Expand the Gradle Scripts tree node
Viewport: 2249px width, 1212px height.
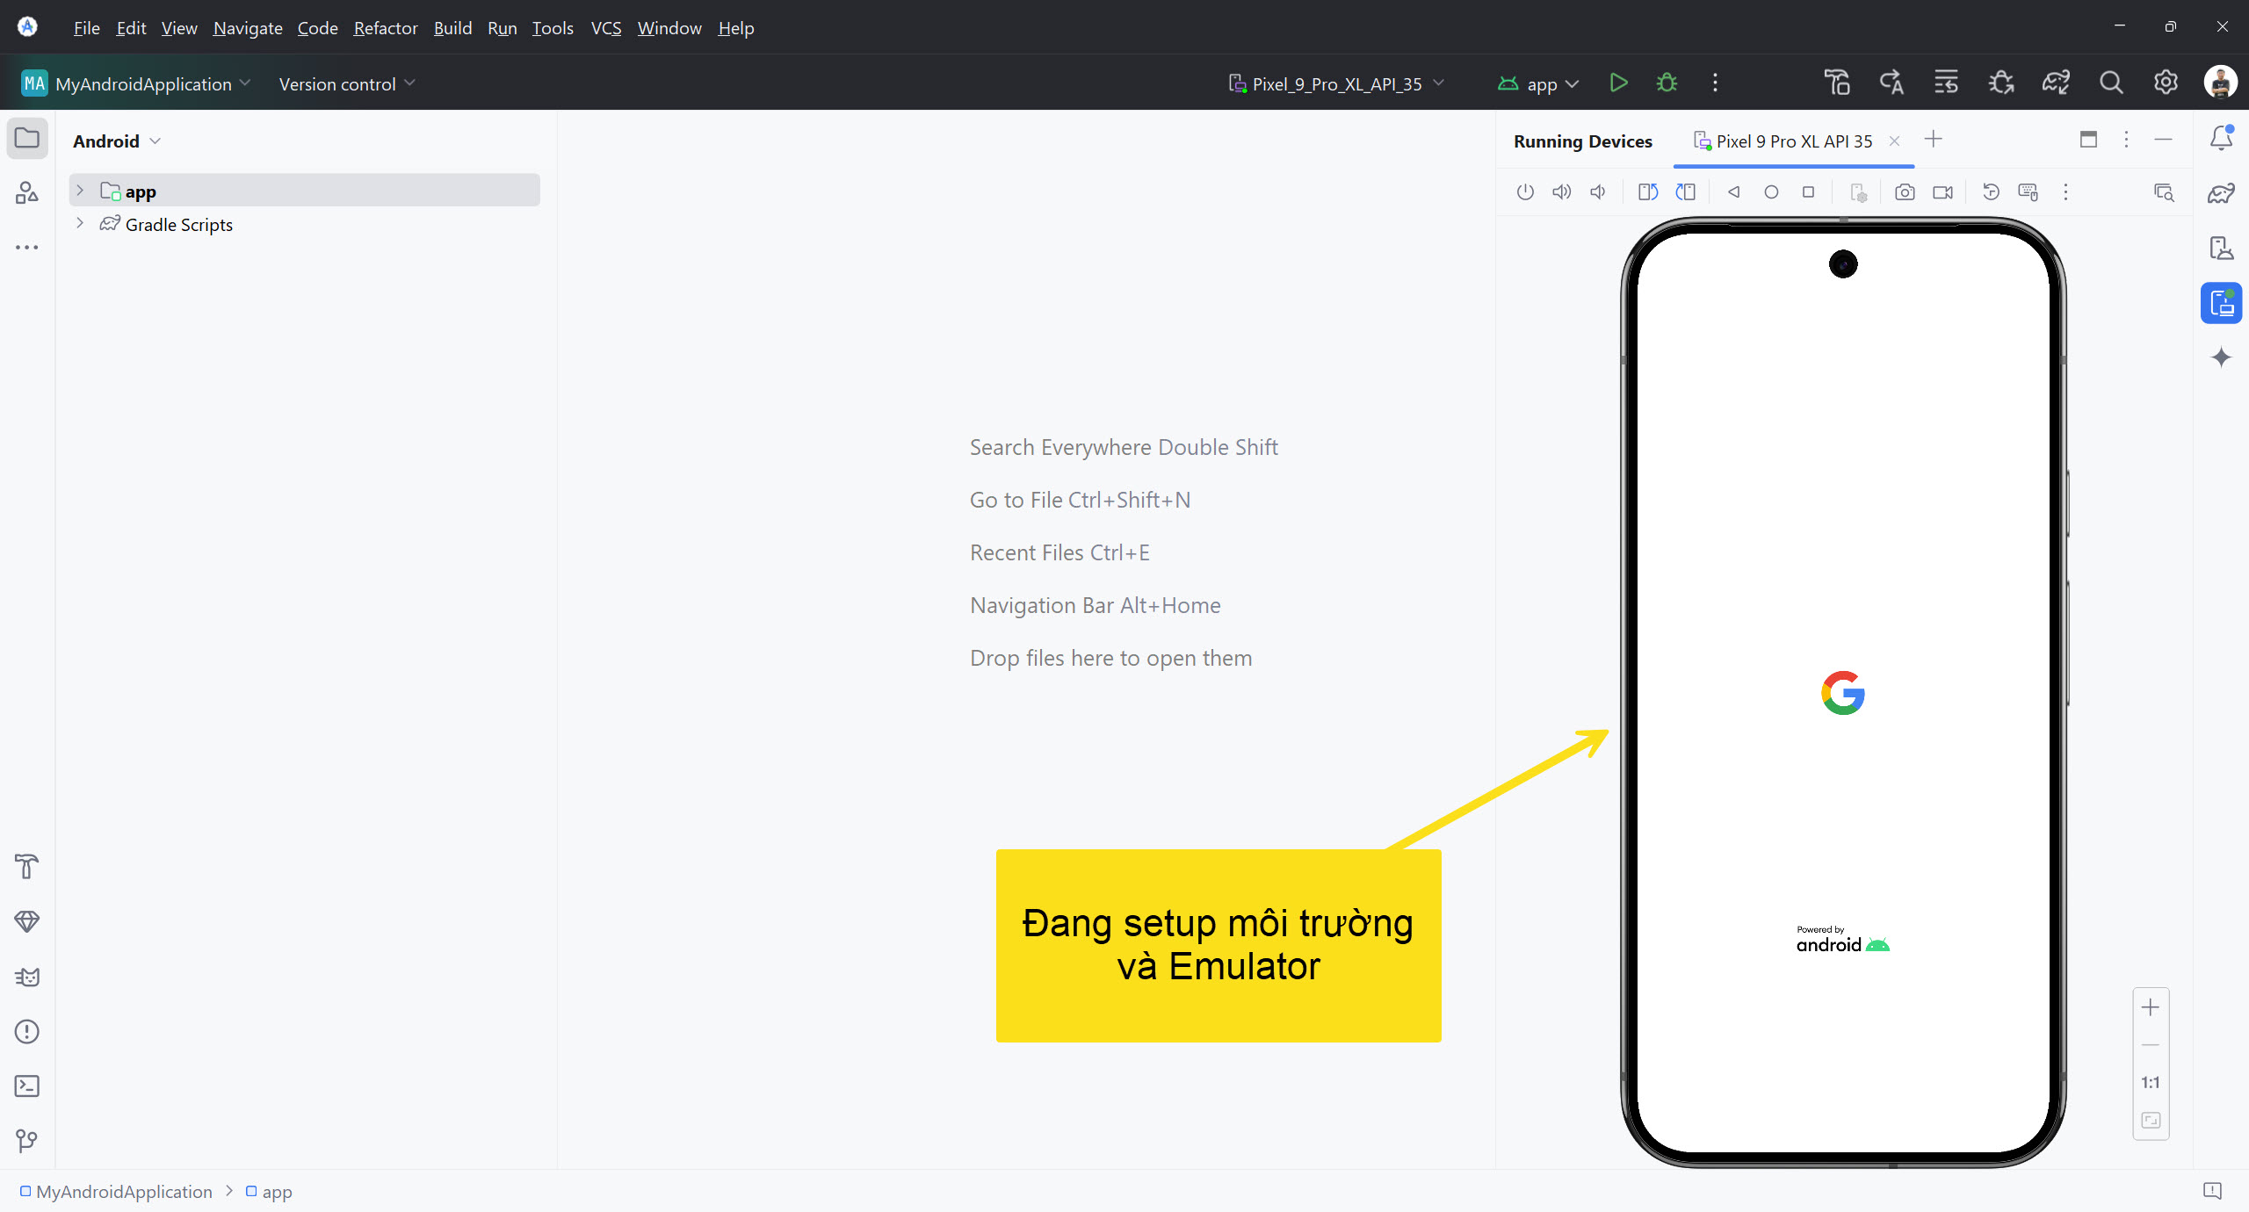pyautogui.click(x=80, y=223)
